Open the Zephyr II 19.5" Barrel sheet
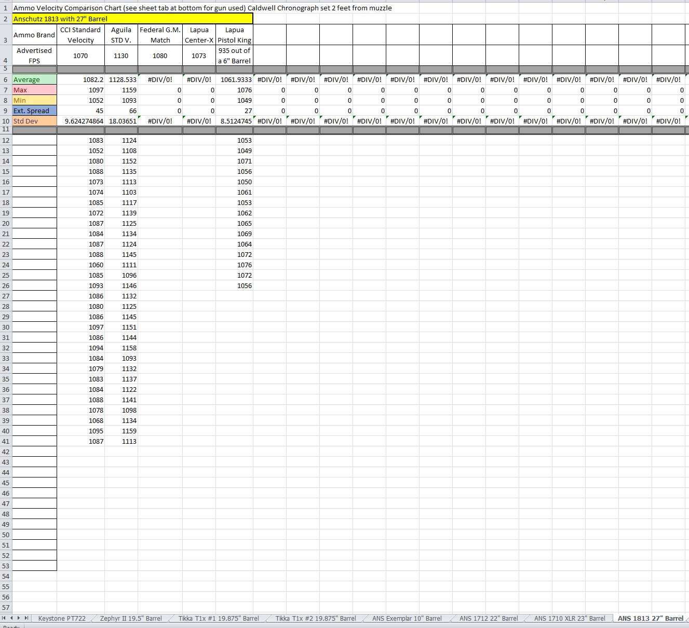Image resolution: width=689 pixels, height=628 pixels. tap(131, 618)
